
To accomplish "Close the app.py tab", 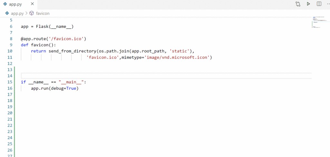I will [x=32, y=4].
